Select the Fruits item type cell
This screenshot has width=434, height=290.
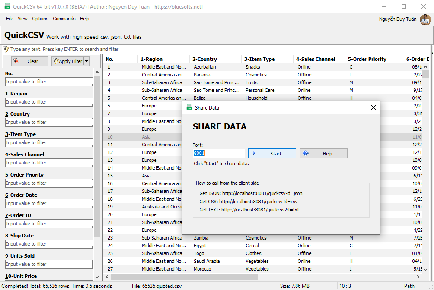pyautogui.click(x=251, y=82)
